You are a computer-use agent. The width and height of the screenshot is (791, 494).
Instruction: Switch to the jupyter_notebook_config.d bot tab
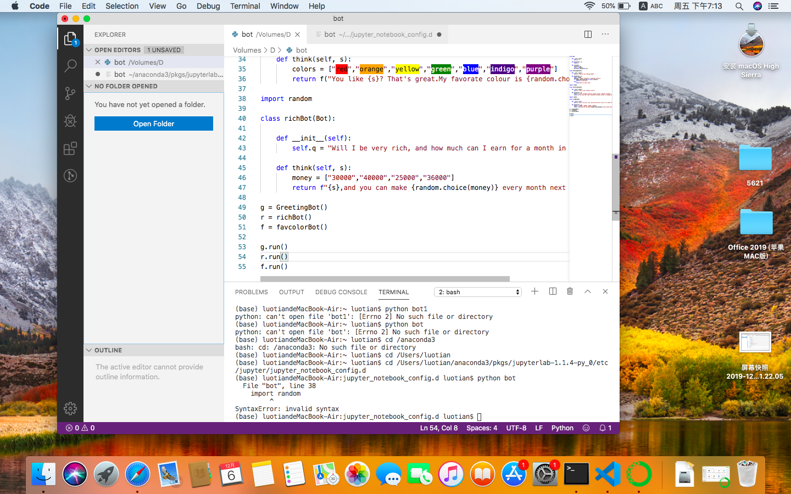378,34
